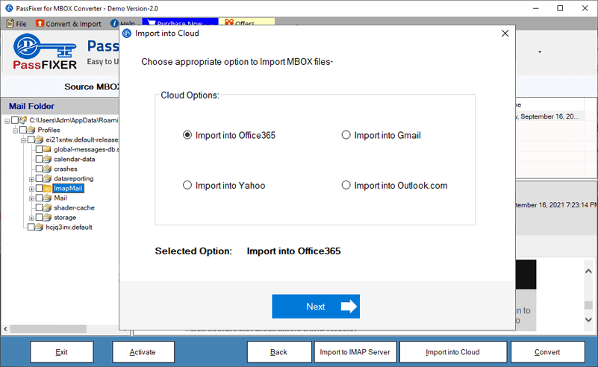This screenshot has height=367, width=598.
Task: Collapse the ei21xntw.default-release tree node
Action: click(23, 140)
